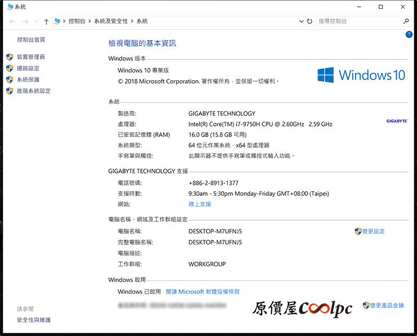Click the RAM value 16.0 GB (15.8 GB 可用)

[217, 135]
